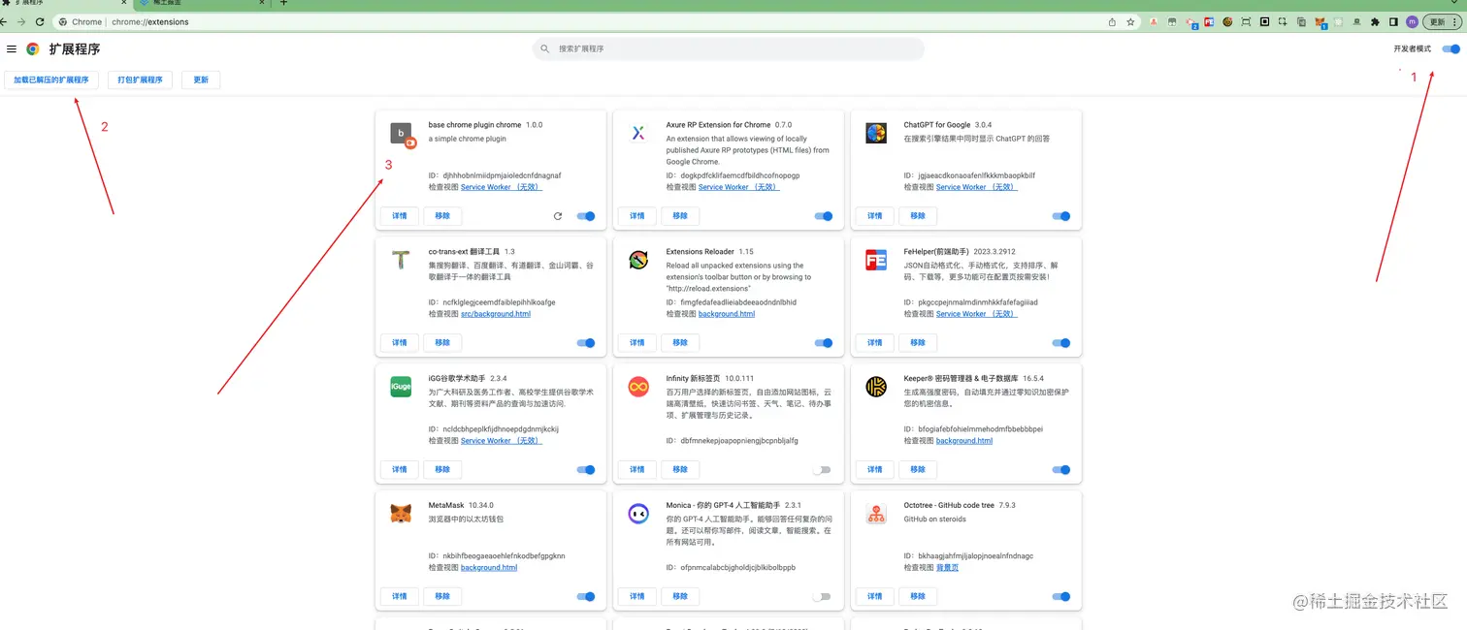Disable Keeper password manager toggle
The height and width of the screenshot is (630, 1467).
point(1060,470)
